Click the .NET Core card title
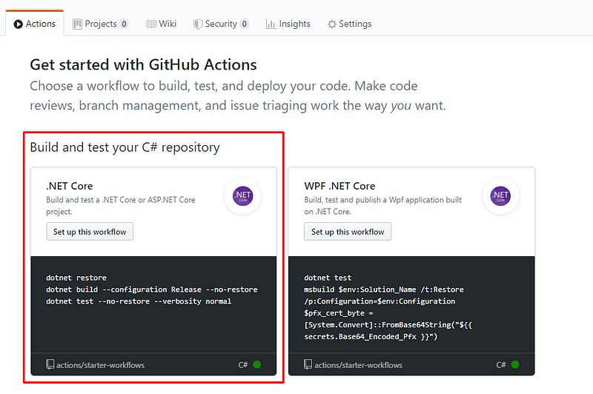The height and width of the screenshot is (394, 593). coord(70,186)
